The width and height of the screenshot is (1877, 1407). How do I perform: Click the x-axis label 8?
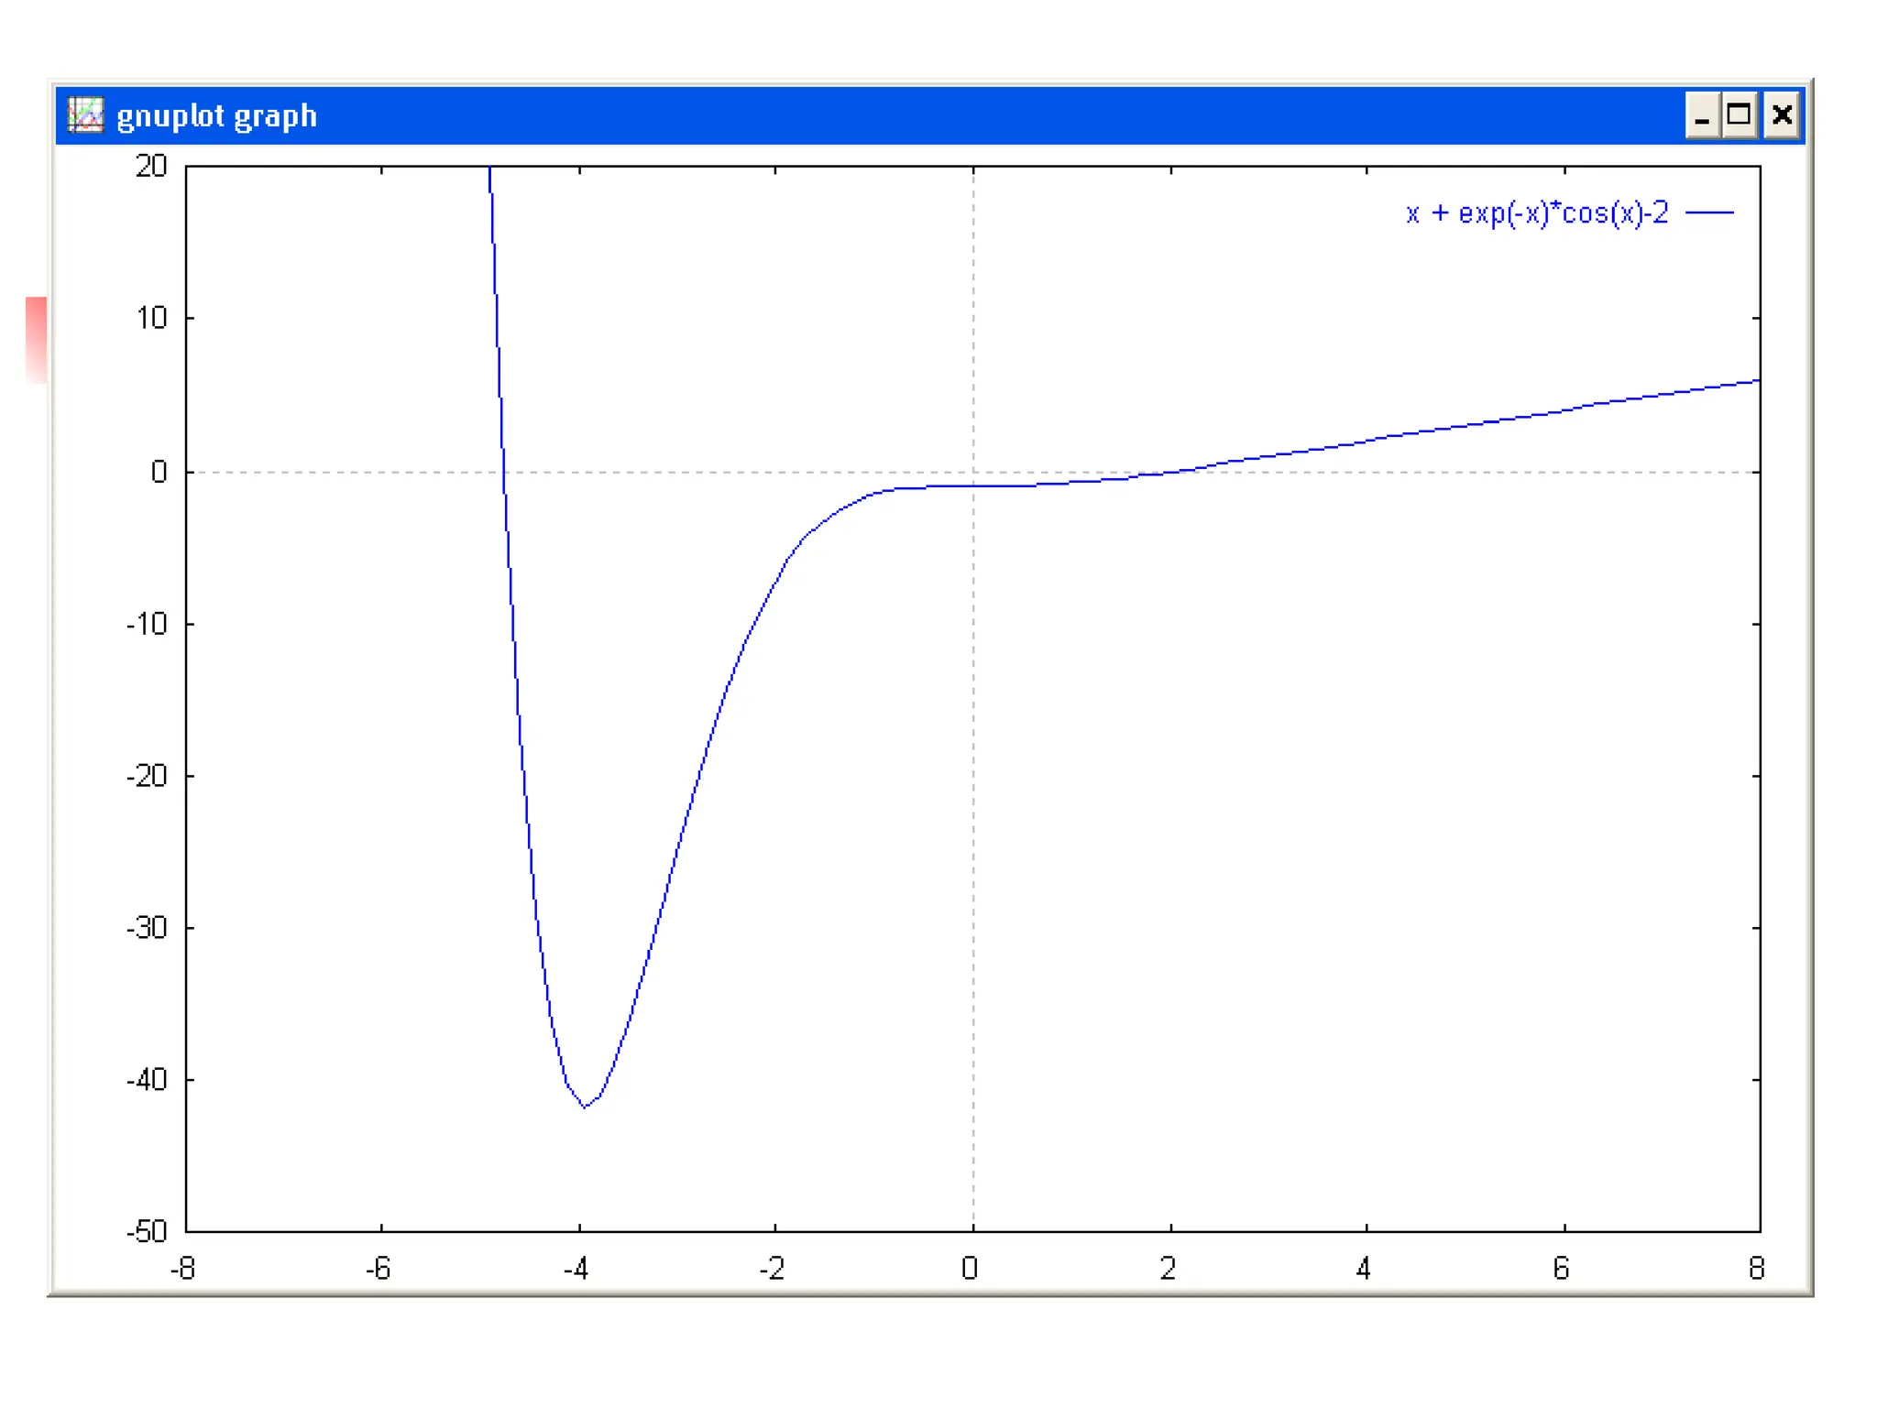[1756, 1269]
